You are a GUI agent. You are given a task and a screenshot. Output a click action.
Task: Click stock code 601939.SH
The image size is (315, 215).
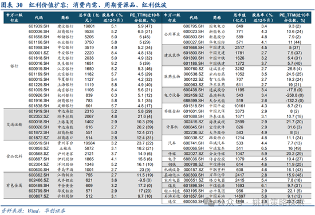click(x=39, y=26)
